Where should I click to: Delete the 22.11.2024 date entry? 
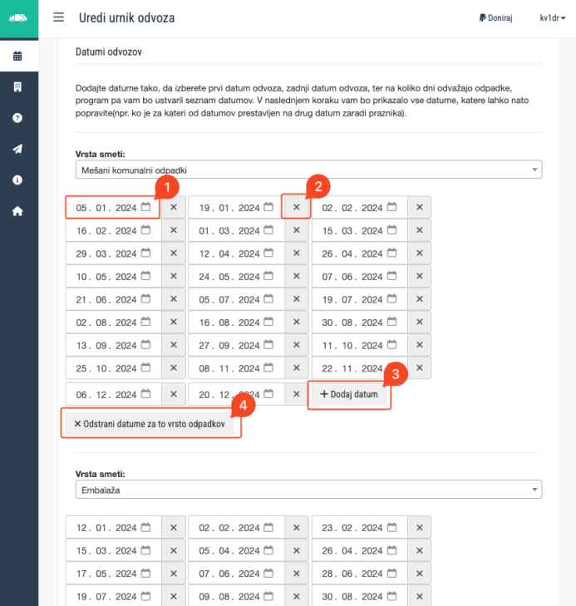point(420,370)
